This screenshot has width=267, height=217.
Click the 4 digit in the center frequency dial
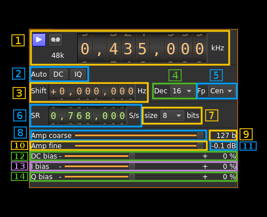point(113,49)
